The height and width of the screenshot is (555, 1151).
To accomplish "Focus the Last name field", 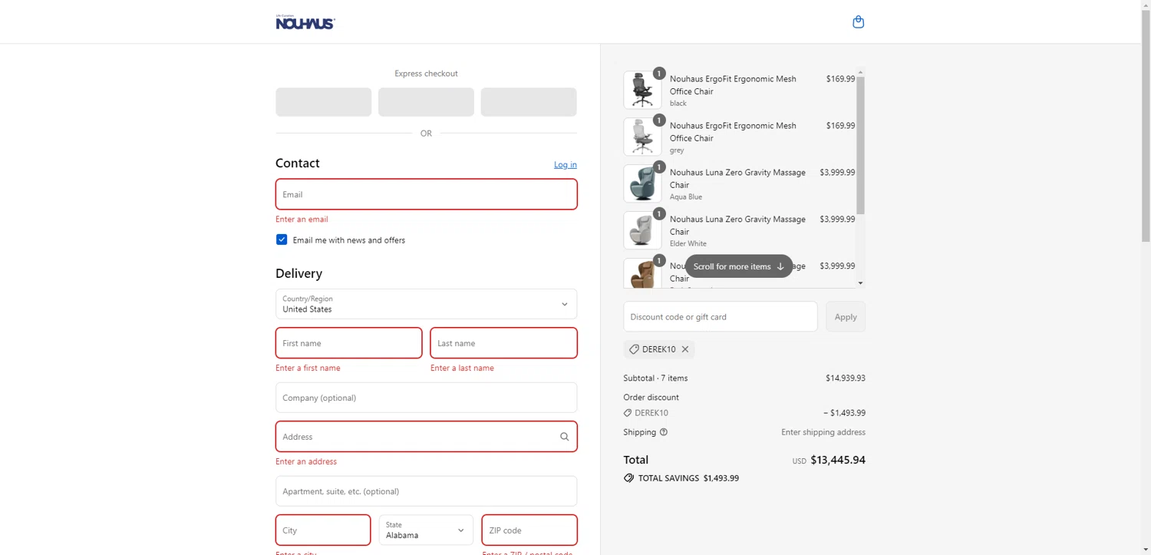I will coord(503,343).
